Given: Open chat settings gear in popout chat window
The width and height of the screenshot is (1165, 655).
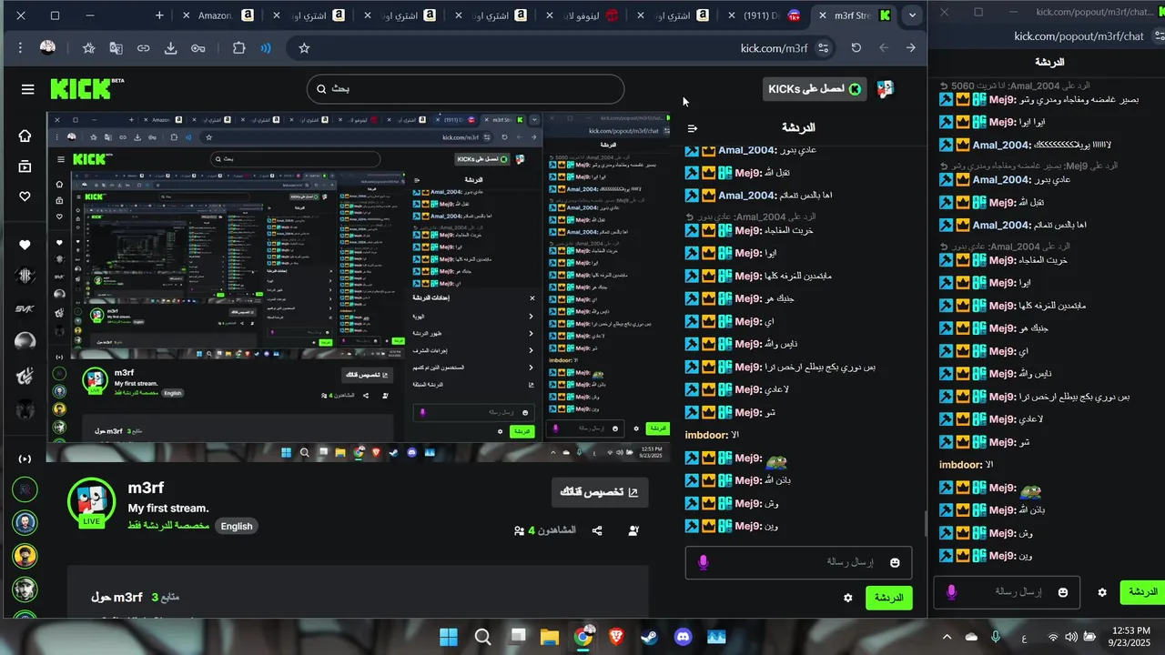Looking at the screenshot, I should tap(1102, 592).
